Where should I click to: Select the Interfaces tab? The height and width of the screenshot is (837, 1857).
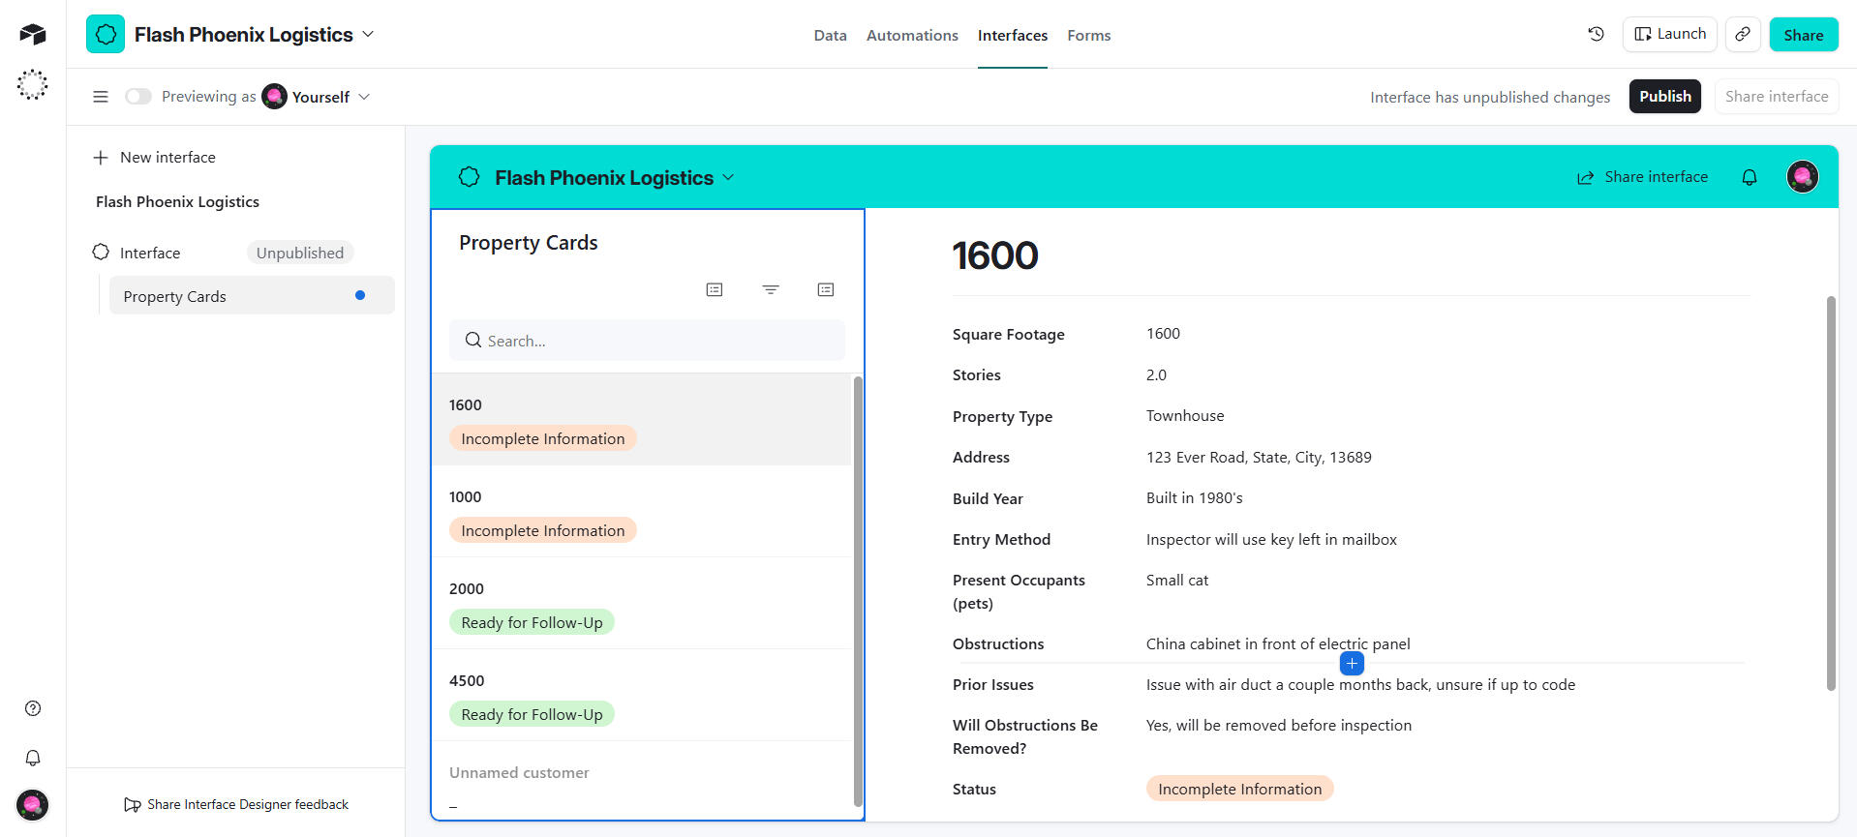(x=1012, y=36)
